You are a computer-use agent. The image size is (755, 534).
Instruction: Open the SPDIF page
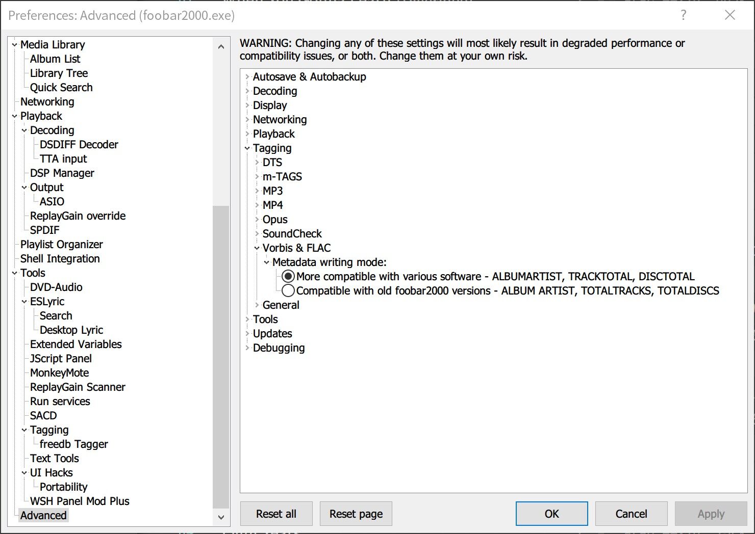coord(45,230)
